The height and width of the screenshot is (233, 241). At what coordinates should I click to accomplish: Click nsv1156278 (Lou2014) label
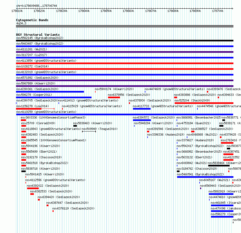click(x=32, y=106)
